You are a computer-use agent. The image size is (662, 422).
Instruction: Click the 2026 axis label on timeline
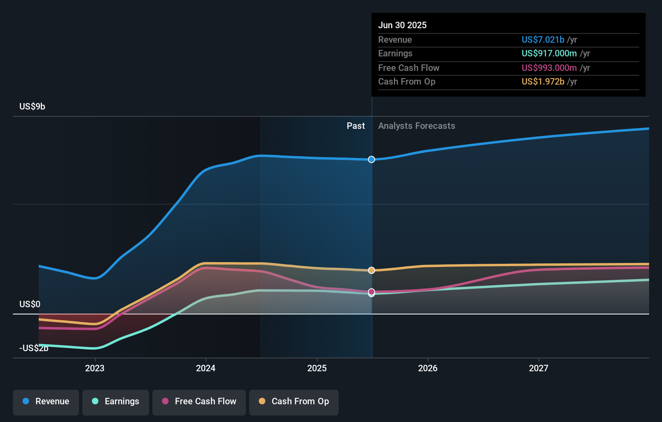pyautogui.click(x=428, y=368)
